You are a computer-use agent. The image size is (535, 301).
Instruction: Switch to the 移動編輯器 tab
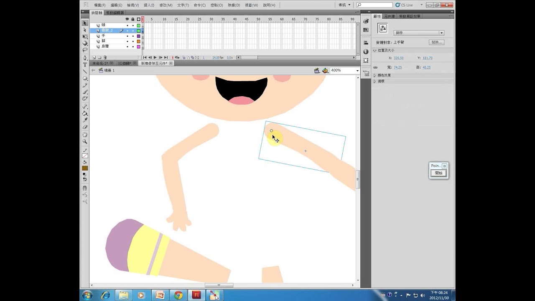tap(115, 13)
